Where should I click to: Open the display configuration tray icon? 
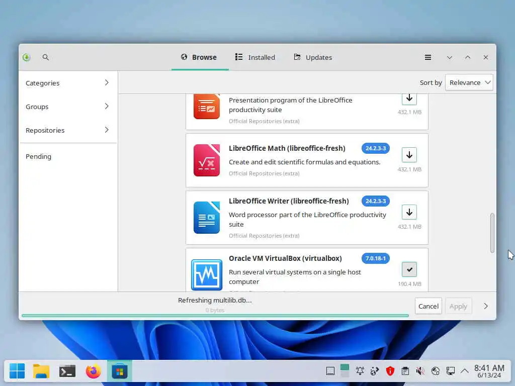(450, 371)
